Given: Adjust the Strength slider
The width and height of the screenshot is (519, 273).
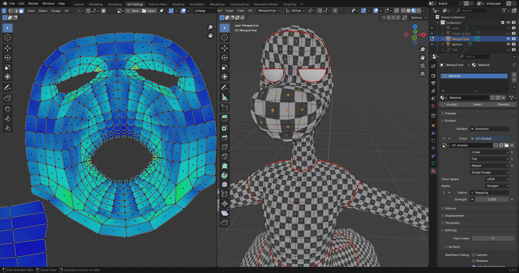Looking at the screenshot, I should click(x=492, y=199).
